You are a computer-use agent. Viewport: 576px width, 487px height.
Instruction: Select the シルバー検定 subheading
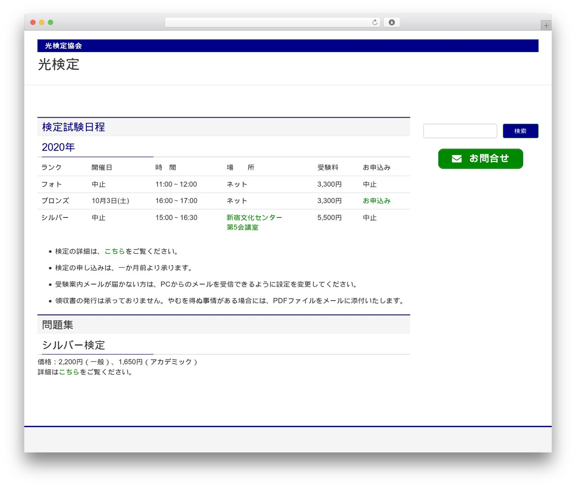pos(73,345)
